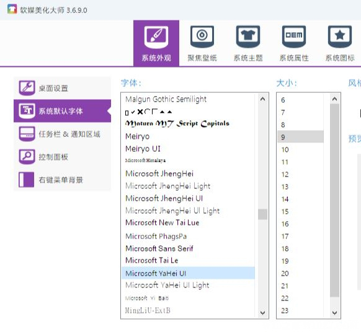The height and width of the screenshot is (332, 361).
Task: Select font Matura MT Script Capitals
Action: coord(188,124)
